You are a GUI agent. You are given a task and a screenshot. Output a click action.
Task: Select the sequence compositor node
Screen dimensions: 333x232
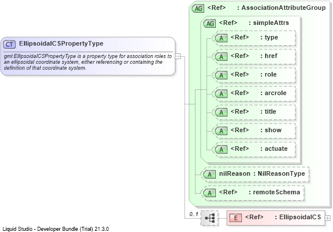click(x=209, y=218)
